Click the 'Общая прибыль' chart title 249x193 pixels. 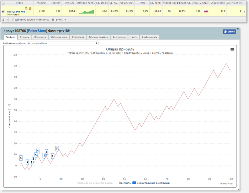120,49
